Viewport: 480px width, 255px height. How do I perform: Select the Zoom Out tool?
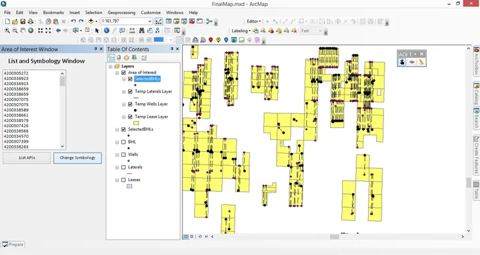(x=15, y=31)
